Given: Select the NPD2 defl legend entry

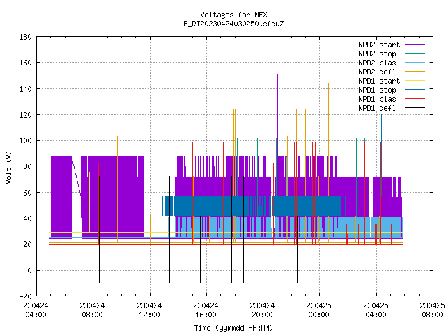Looking at the screenshot, I should click(377, 72).
